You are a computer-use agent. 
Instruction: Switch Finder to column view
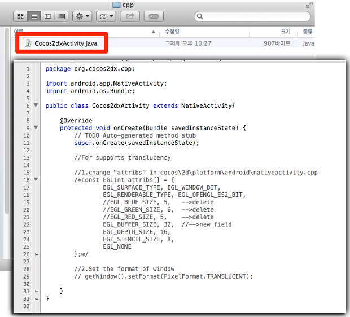[48, 16]
